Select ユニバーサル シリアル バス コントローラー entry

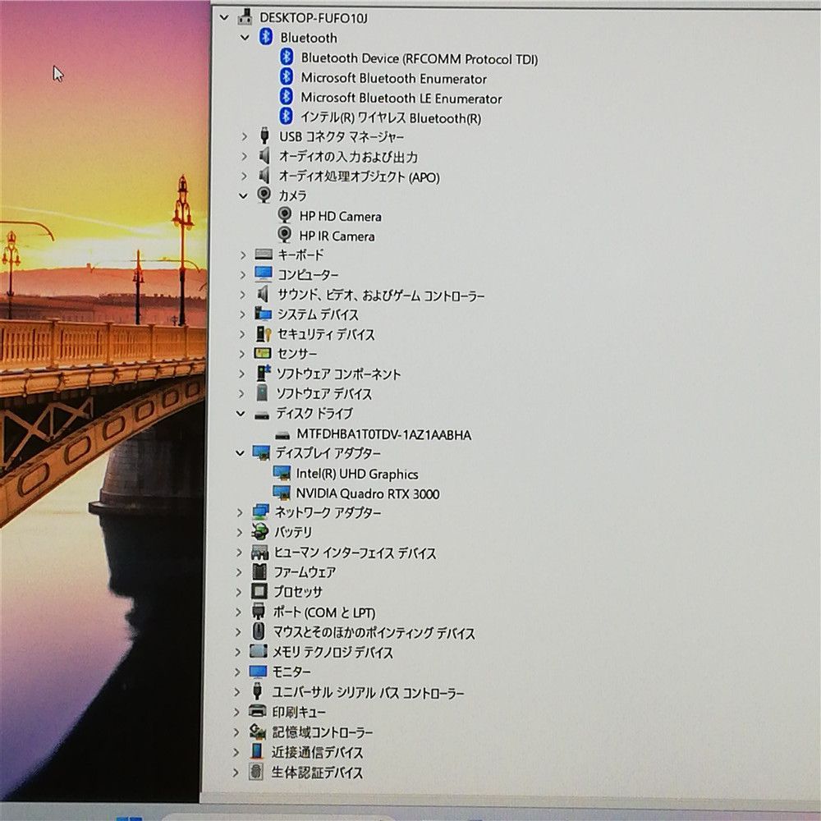[368, 693]
